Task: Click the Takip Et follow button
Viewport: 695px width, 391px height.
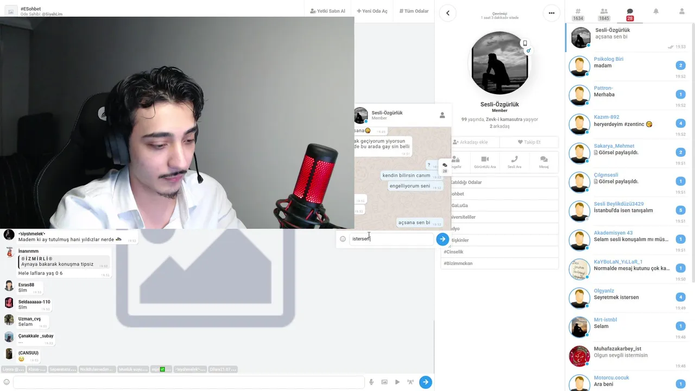Action: click(529, 142)
